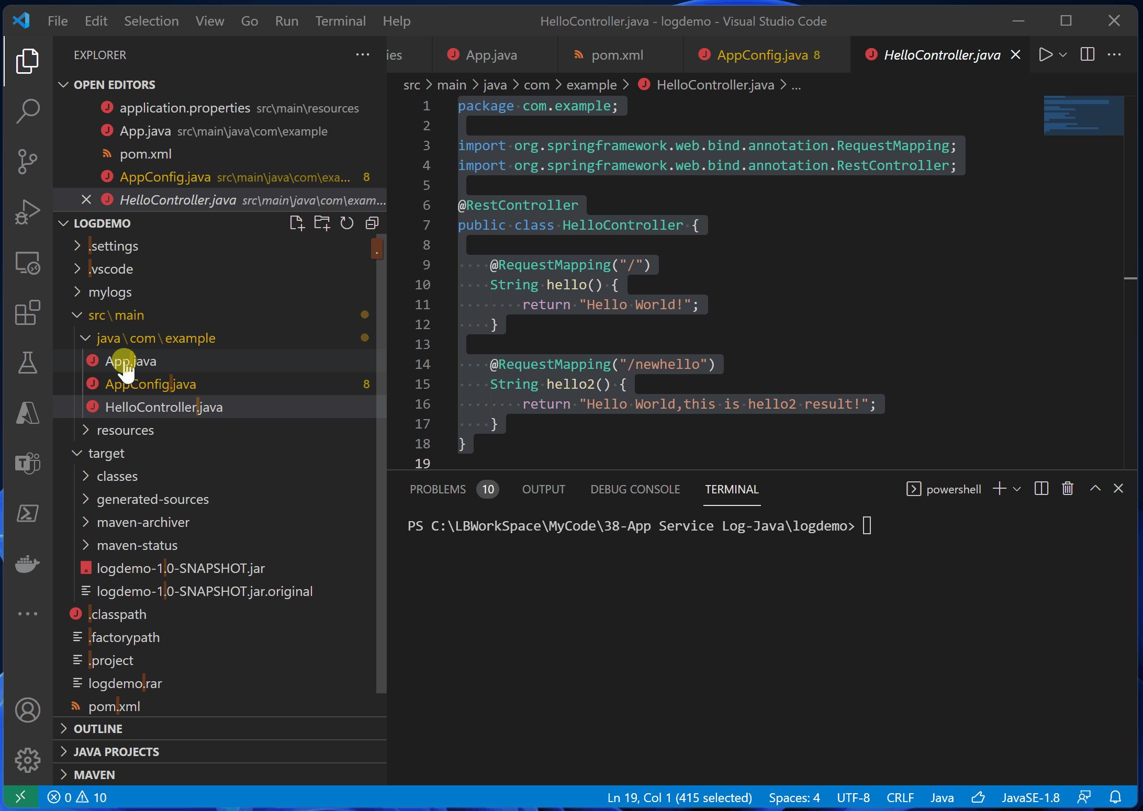Screen dimensions: 1143x811
Task: Open the Terminal menu
Action: [x=340, y=21]
